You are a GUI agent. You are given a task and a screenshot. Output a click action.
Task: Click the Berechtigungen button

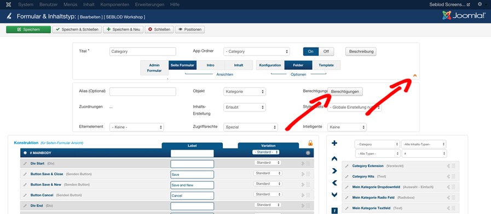(x=345, y=92)
